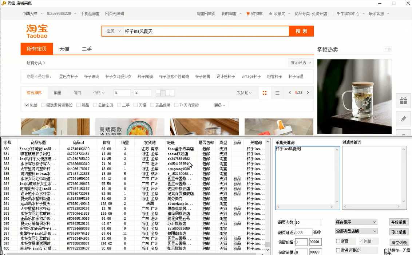Sort results by 销量
This screenshot has height=255, width=412.
(58, 93)
